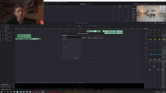The height and width of the screenshot is (93, 166).
Task: Select A1_Пушка preset in the list
Action: tap(71, 37)
